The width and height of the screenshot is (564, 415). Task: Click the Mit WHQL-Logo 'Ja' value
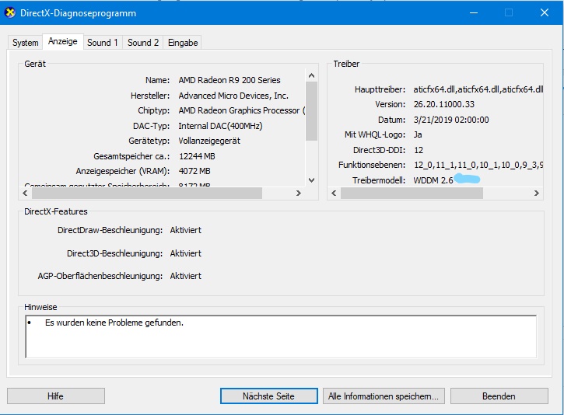pos(418,134)
